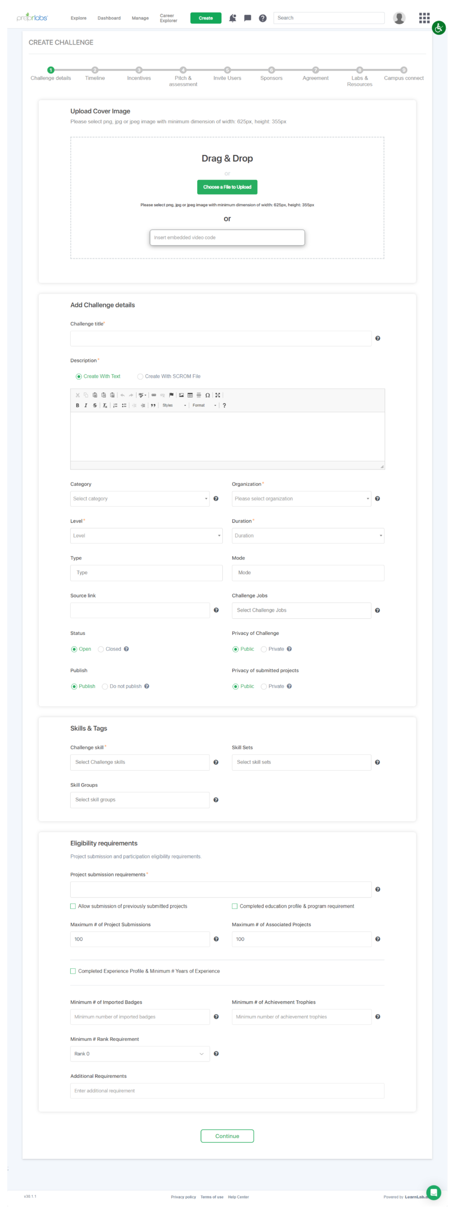
Task: Open Dashboard in the top navigation
Action: pos(109,18)
